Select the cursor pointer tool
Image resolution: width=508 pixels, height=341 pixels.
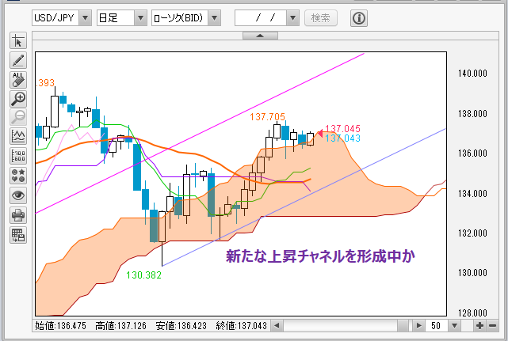coord(18,41)
